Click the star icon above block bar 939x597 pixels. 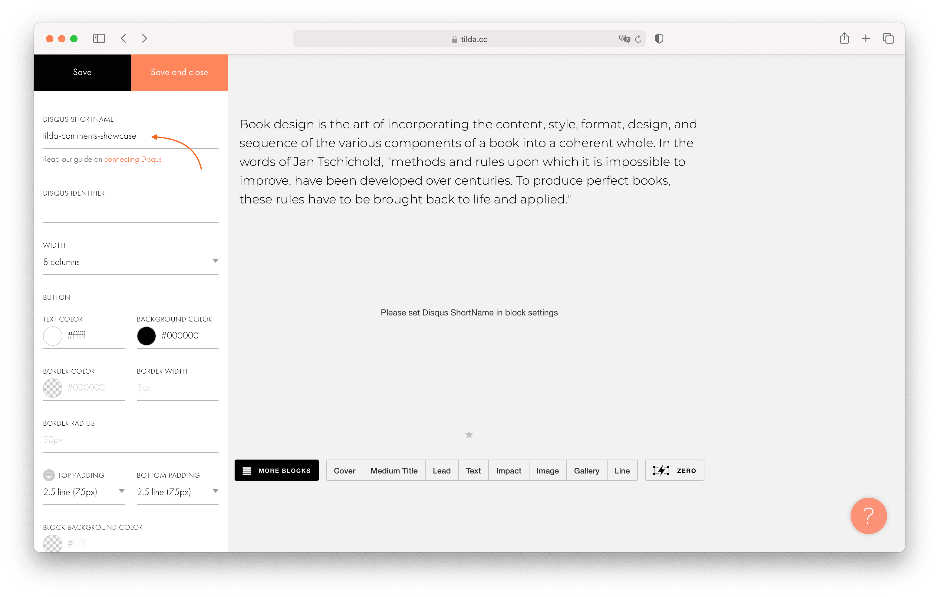point(469,434)
